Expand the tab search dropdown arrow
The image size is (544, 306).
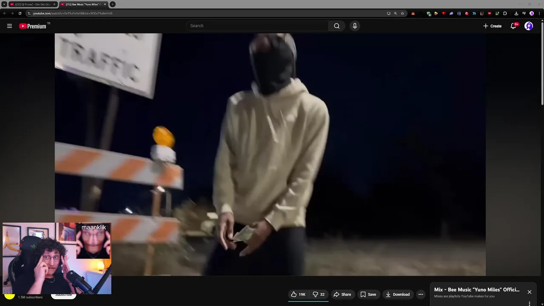click(4, 4)
